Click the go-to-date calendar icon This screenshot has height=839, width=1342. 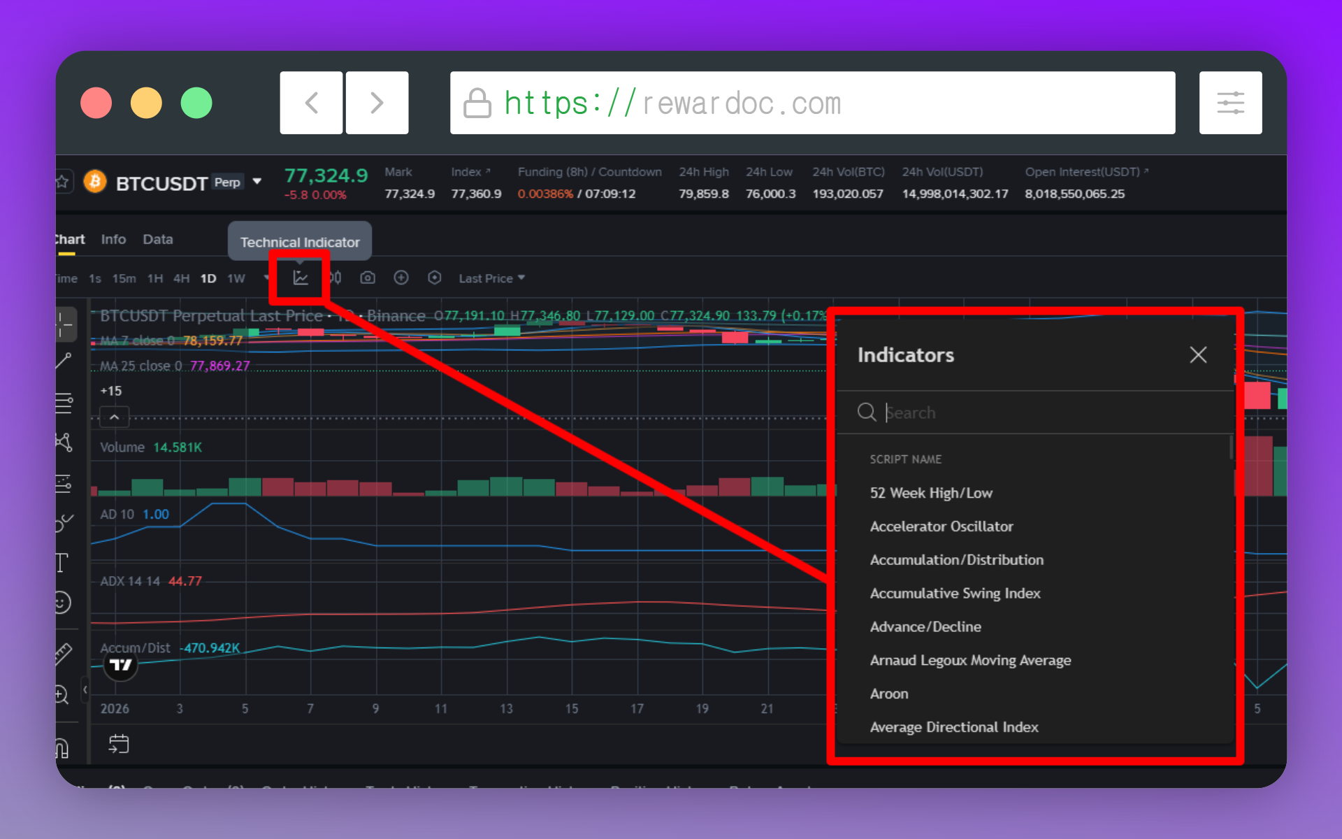pos(119,744)
